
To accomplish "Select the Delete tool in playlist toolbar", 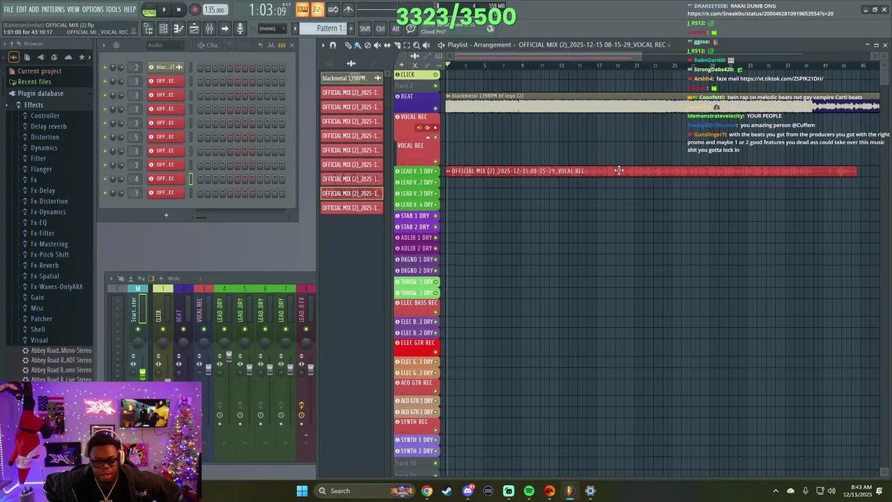I will 367,45.
